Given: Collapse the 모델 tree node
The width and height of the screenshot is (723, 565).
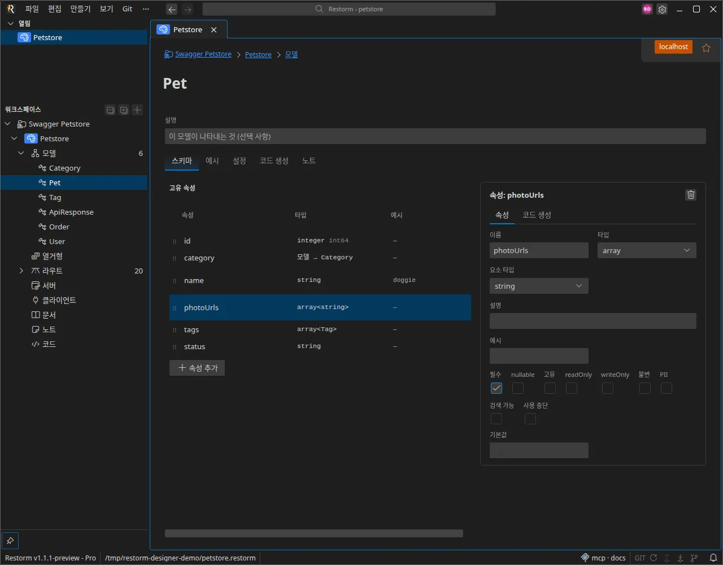Looking at the screenshot, I should [21, 154].
